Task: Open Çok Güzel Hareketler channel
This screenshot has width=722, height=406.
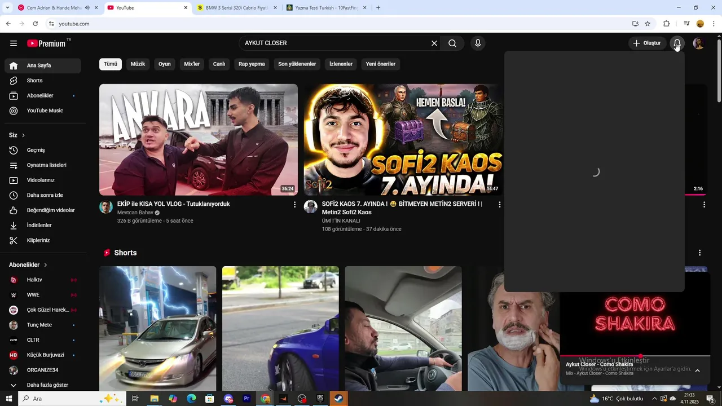Action: tap(43, 310)
